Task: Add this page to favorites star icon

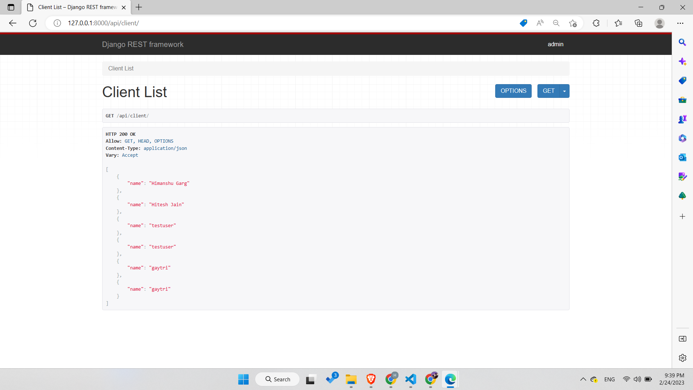Action: pos(573,23)
